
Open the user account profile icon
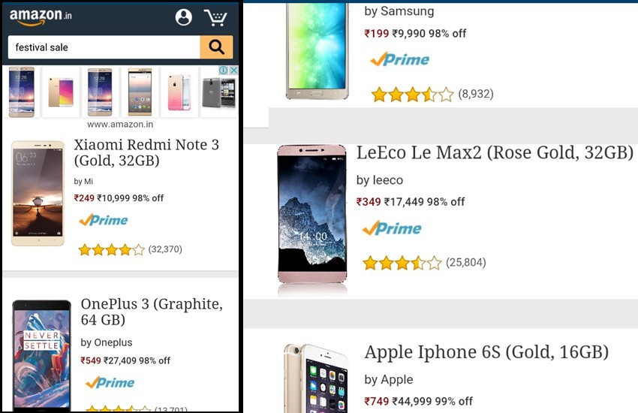click(183, 17)
